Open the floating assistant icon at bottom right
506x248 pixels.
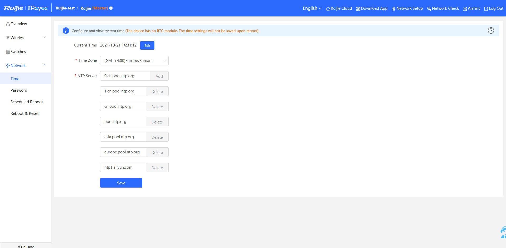click(503, 233)
